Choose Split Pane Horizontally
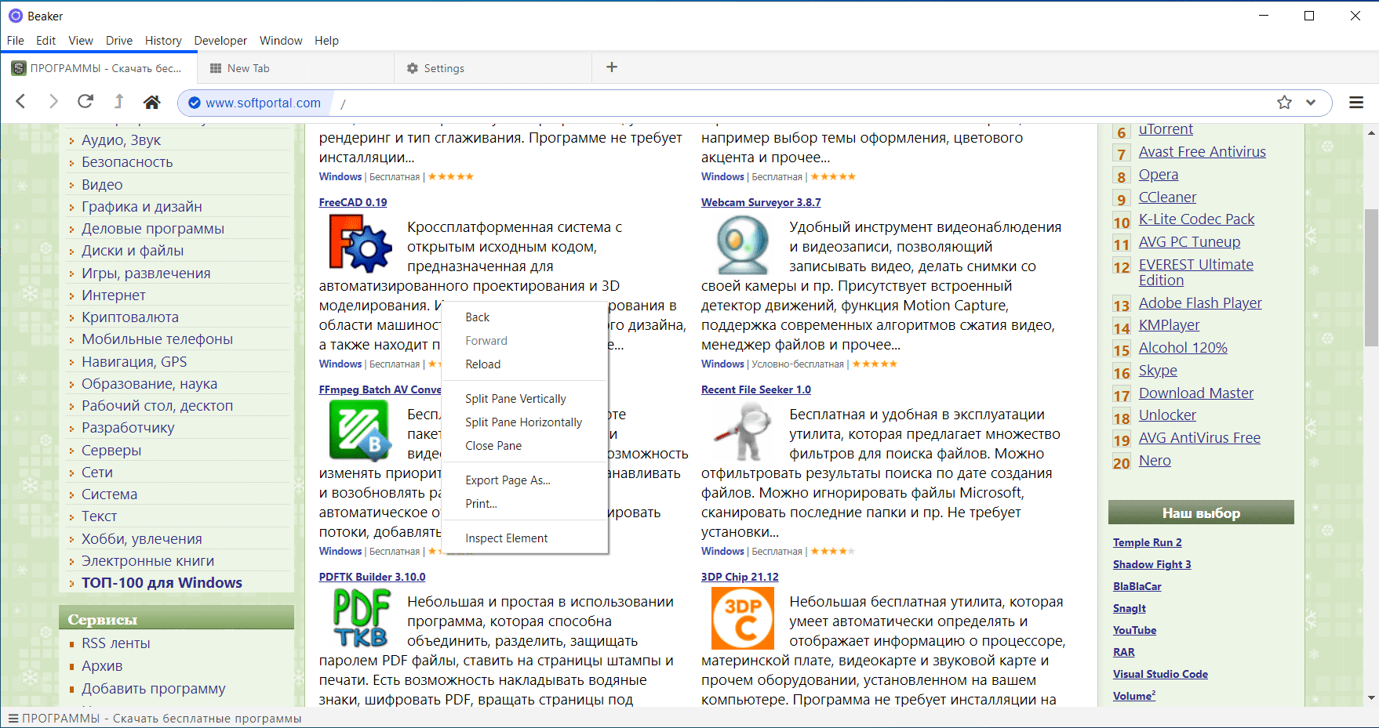This screenshot has width=1379, height=728. pyautogui.click(x=525, y=422)
